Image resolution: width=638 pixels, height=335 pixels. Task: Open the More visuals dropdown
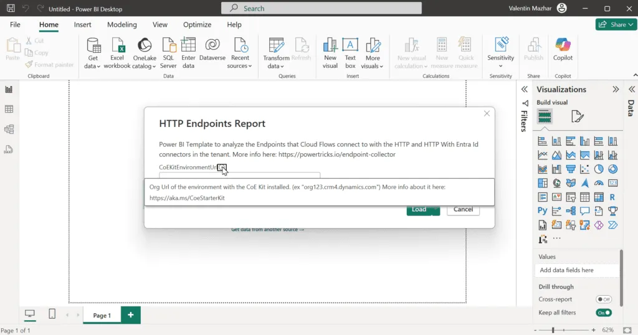(373, 54)
